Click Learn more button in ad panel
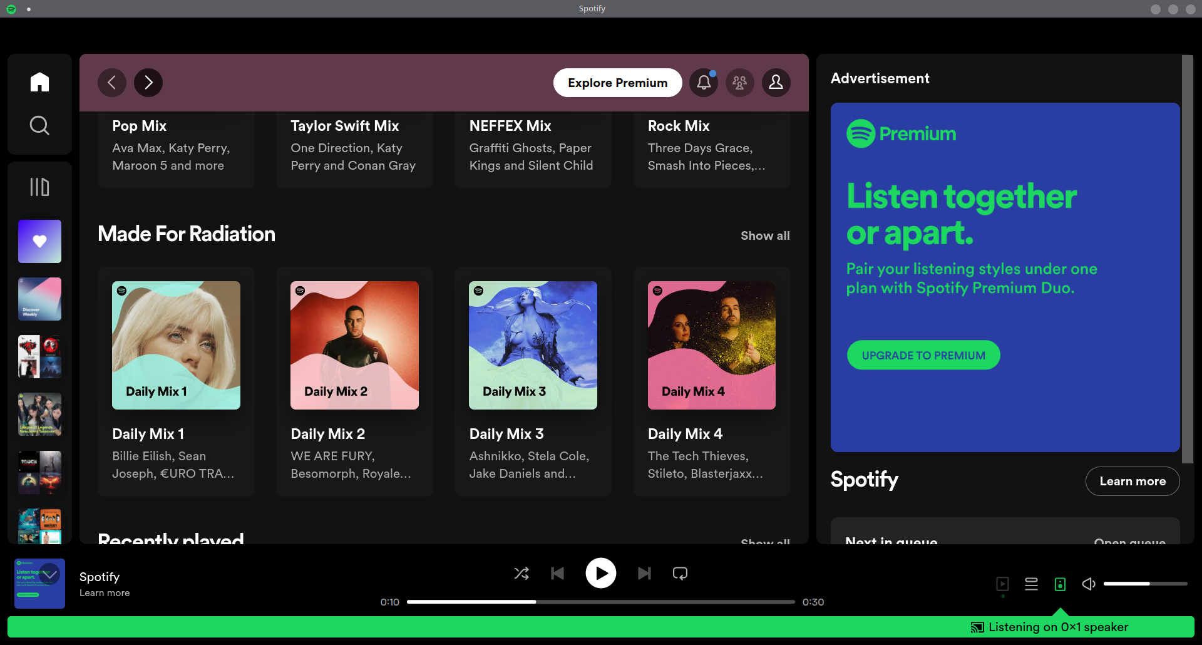1202x645 pixels. click(1133, 481)
